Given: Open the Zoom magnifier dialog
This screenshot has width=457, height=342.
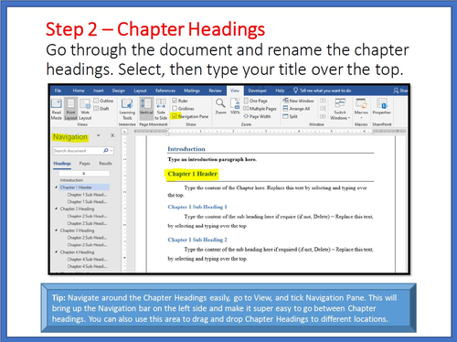Looking at the screenshot, I should (220, 106).
